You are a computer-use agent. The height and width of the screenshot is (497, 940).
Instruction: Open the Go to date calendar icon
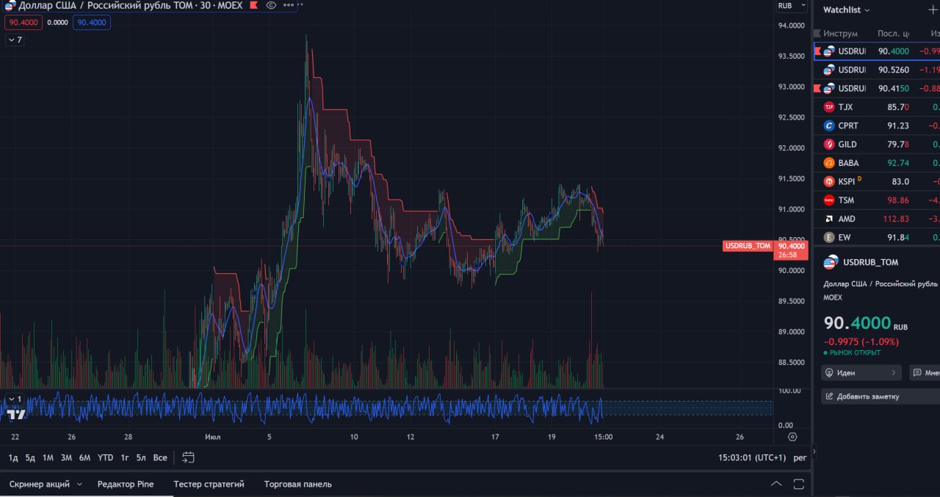[x=188, y=457]
